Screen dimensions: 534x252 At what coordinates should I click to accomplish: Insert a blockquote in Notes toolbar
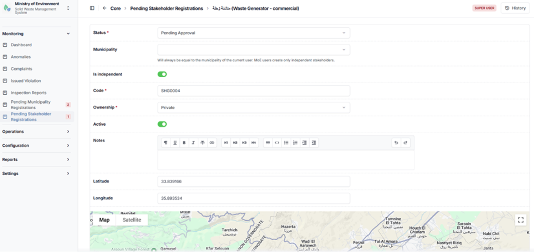tap(268, 143)
